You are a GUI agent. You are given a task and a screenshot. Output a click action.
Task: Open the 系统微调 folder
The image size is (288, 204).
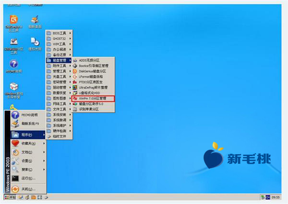coord(59,120)
